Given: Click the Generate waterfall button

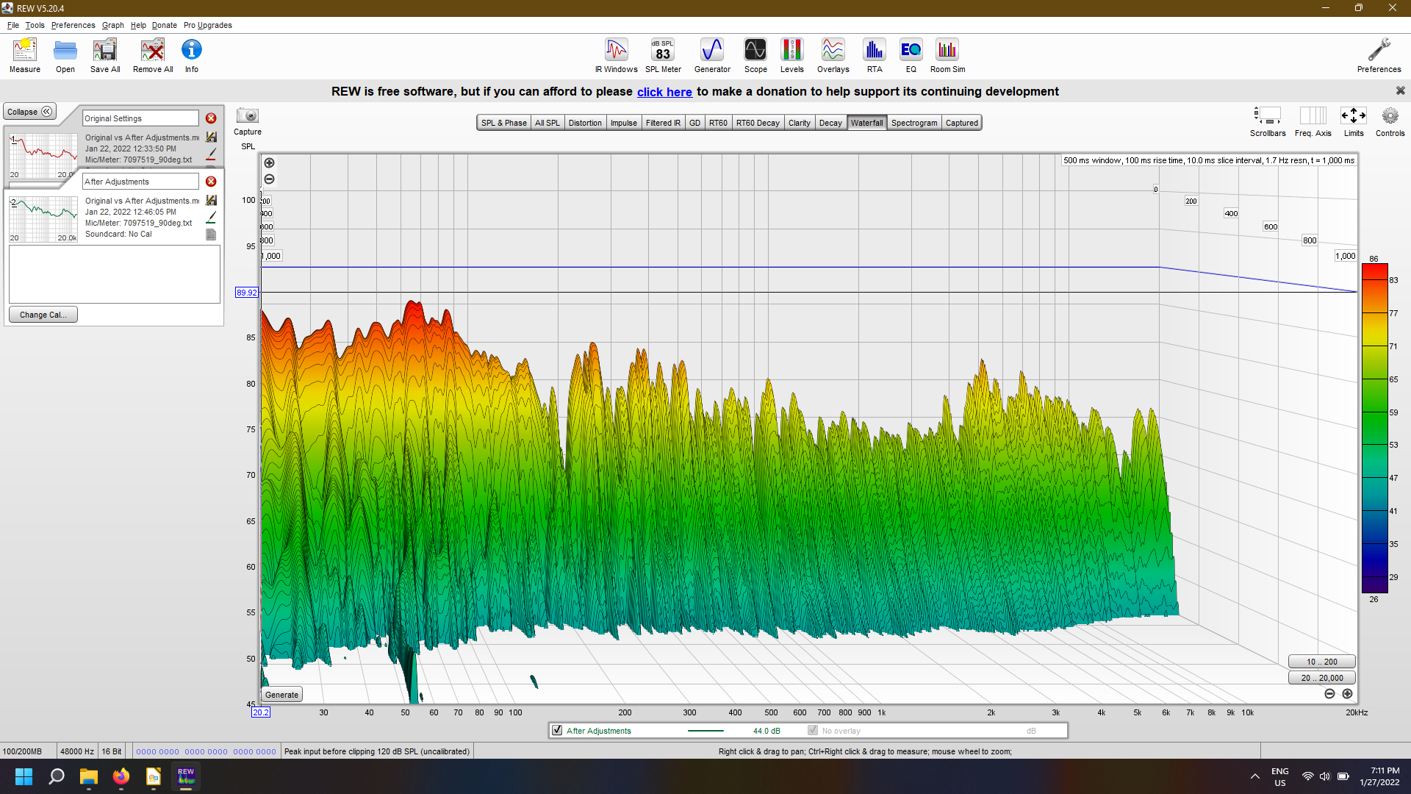Looking at the screenshot, I should [282, 695].
